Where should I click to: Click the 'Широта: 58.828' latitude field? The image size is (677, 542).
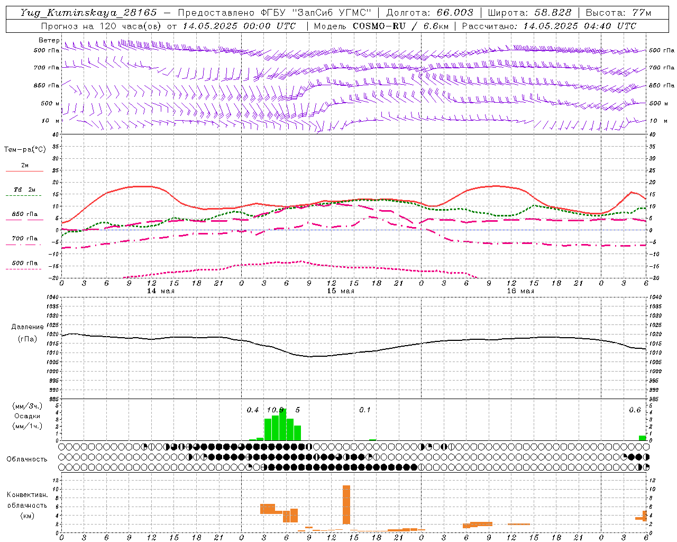tap(529, 13)
